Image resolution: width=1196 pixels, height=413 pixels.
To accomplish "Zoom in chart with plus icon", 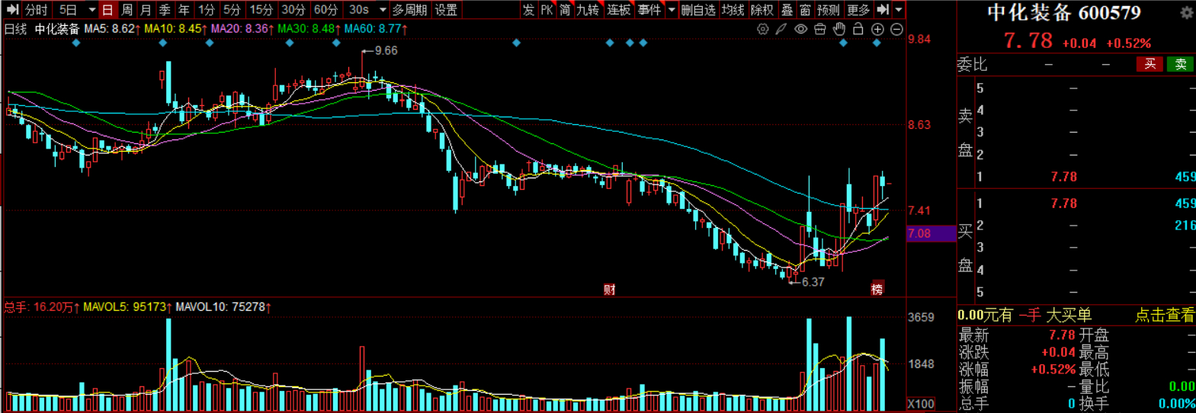I will pyautogui.click(x=877, y=30).
